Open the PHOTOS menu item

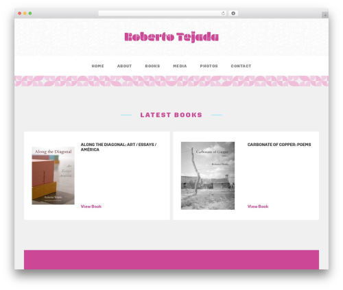pos(209,66)
